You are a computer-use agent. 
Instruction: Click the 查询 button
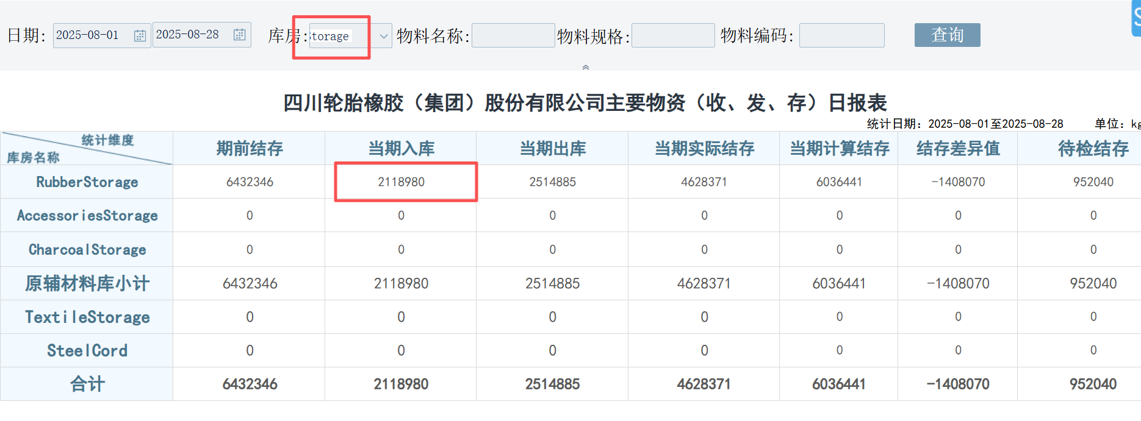click(x=947, y=35)
